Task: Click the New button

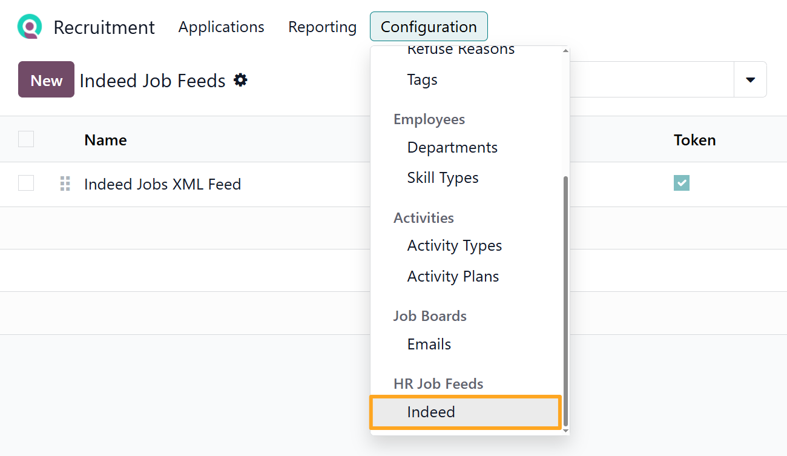Action: click(46, 79)
